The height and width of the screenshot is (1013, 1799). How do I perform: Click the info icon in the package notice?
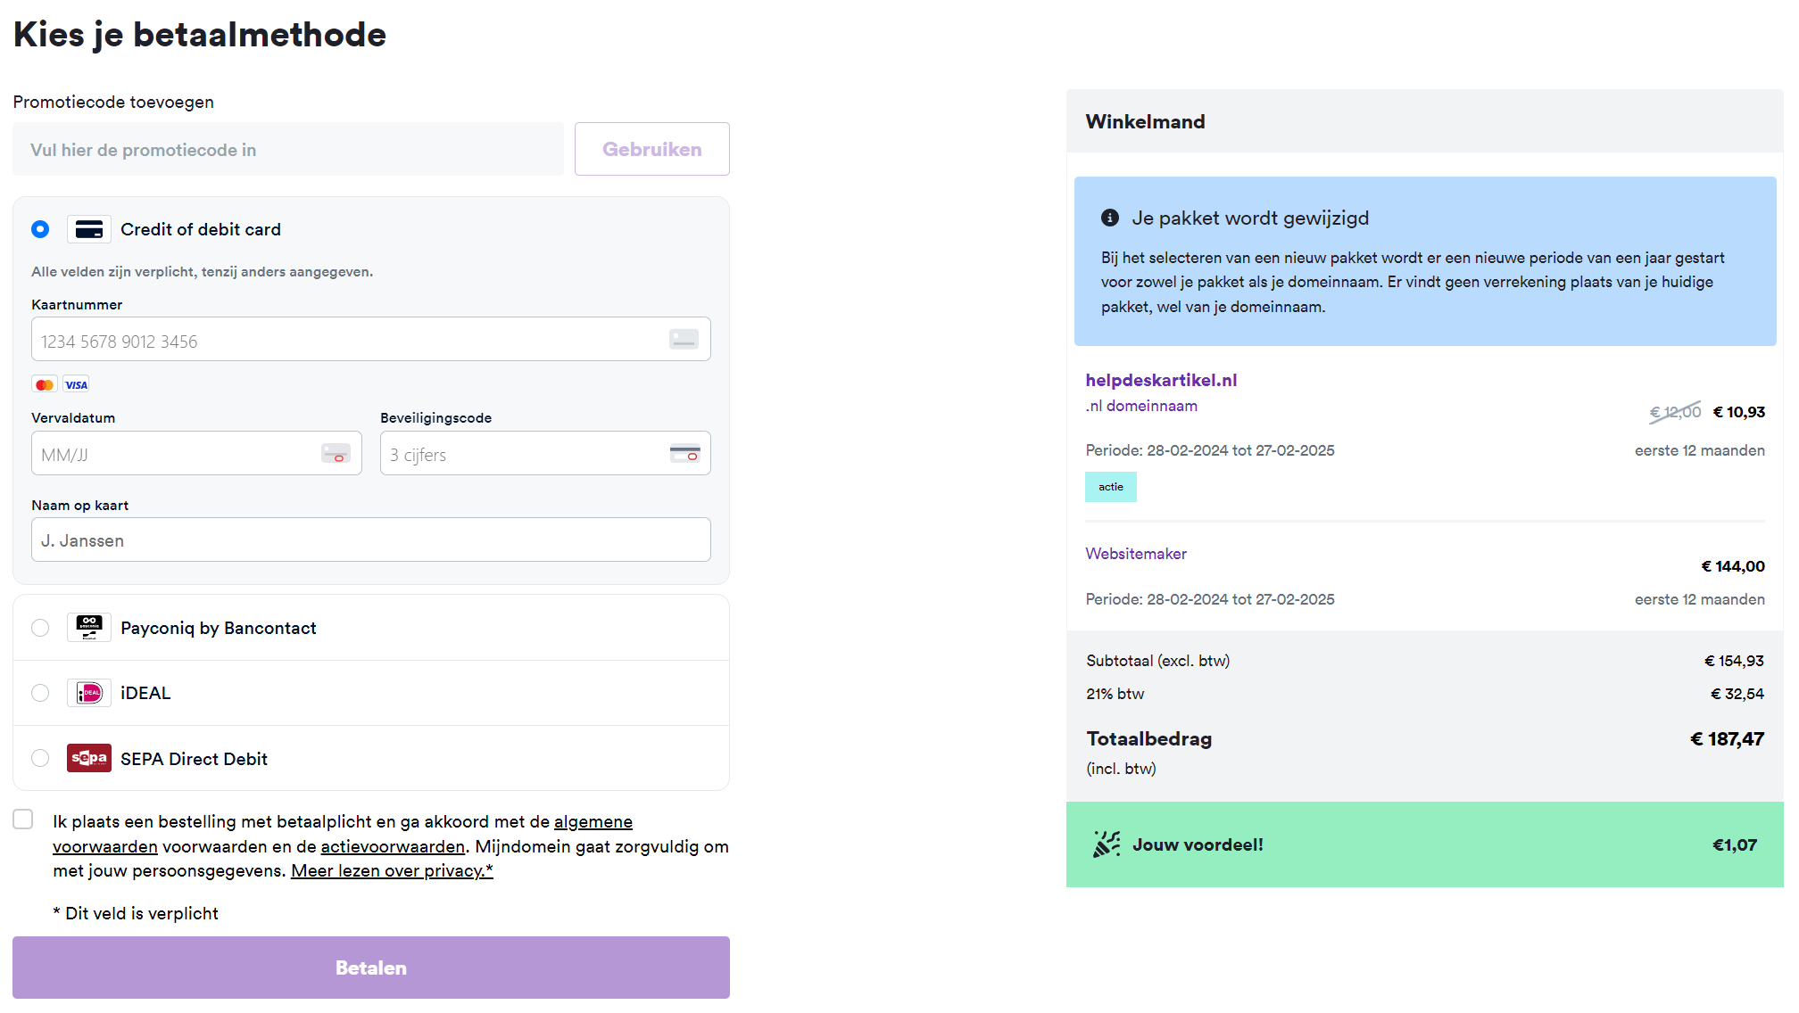pos(1110,218)
